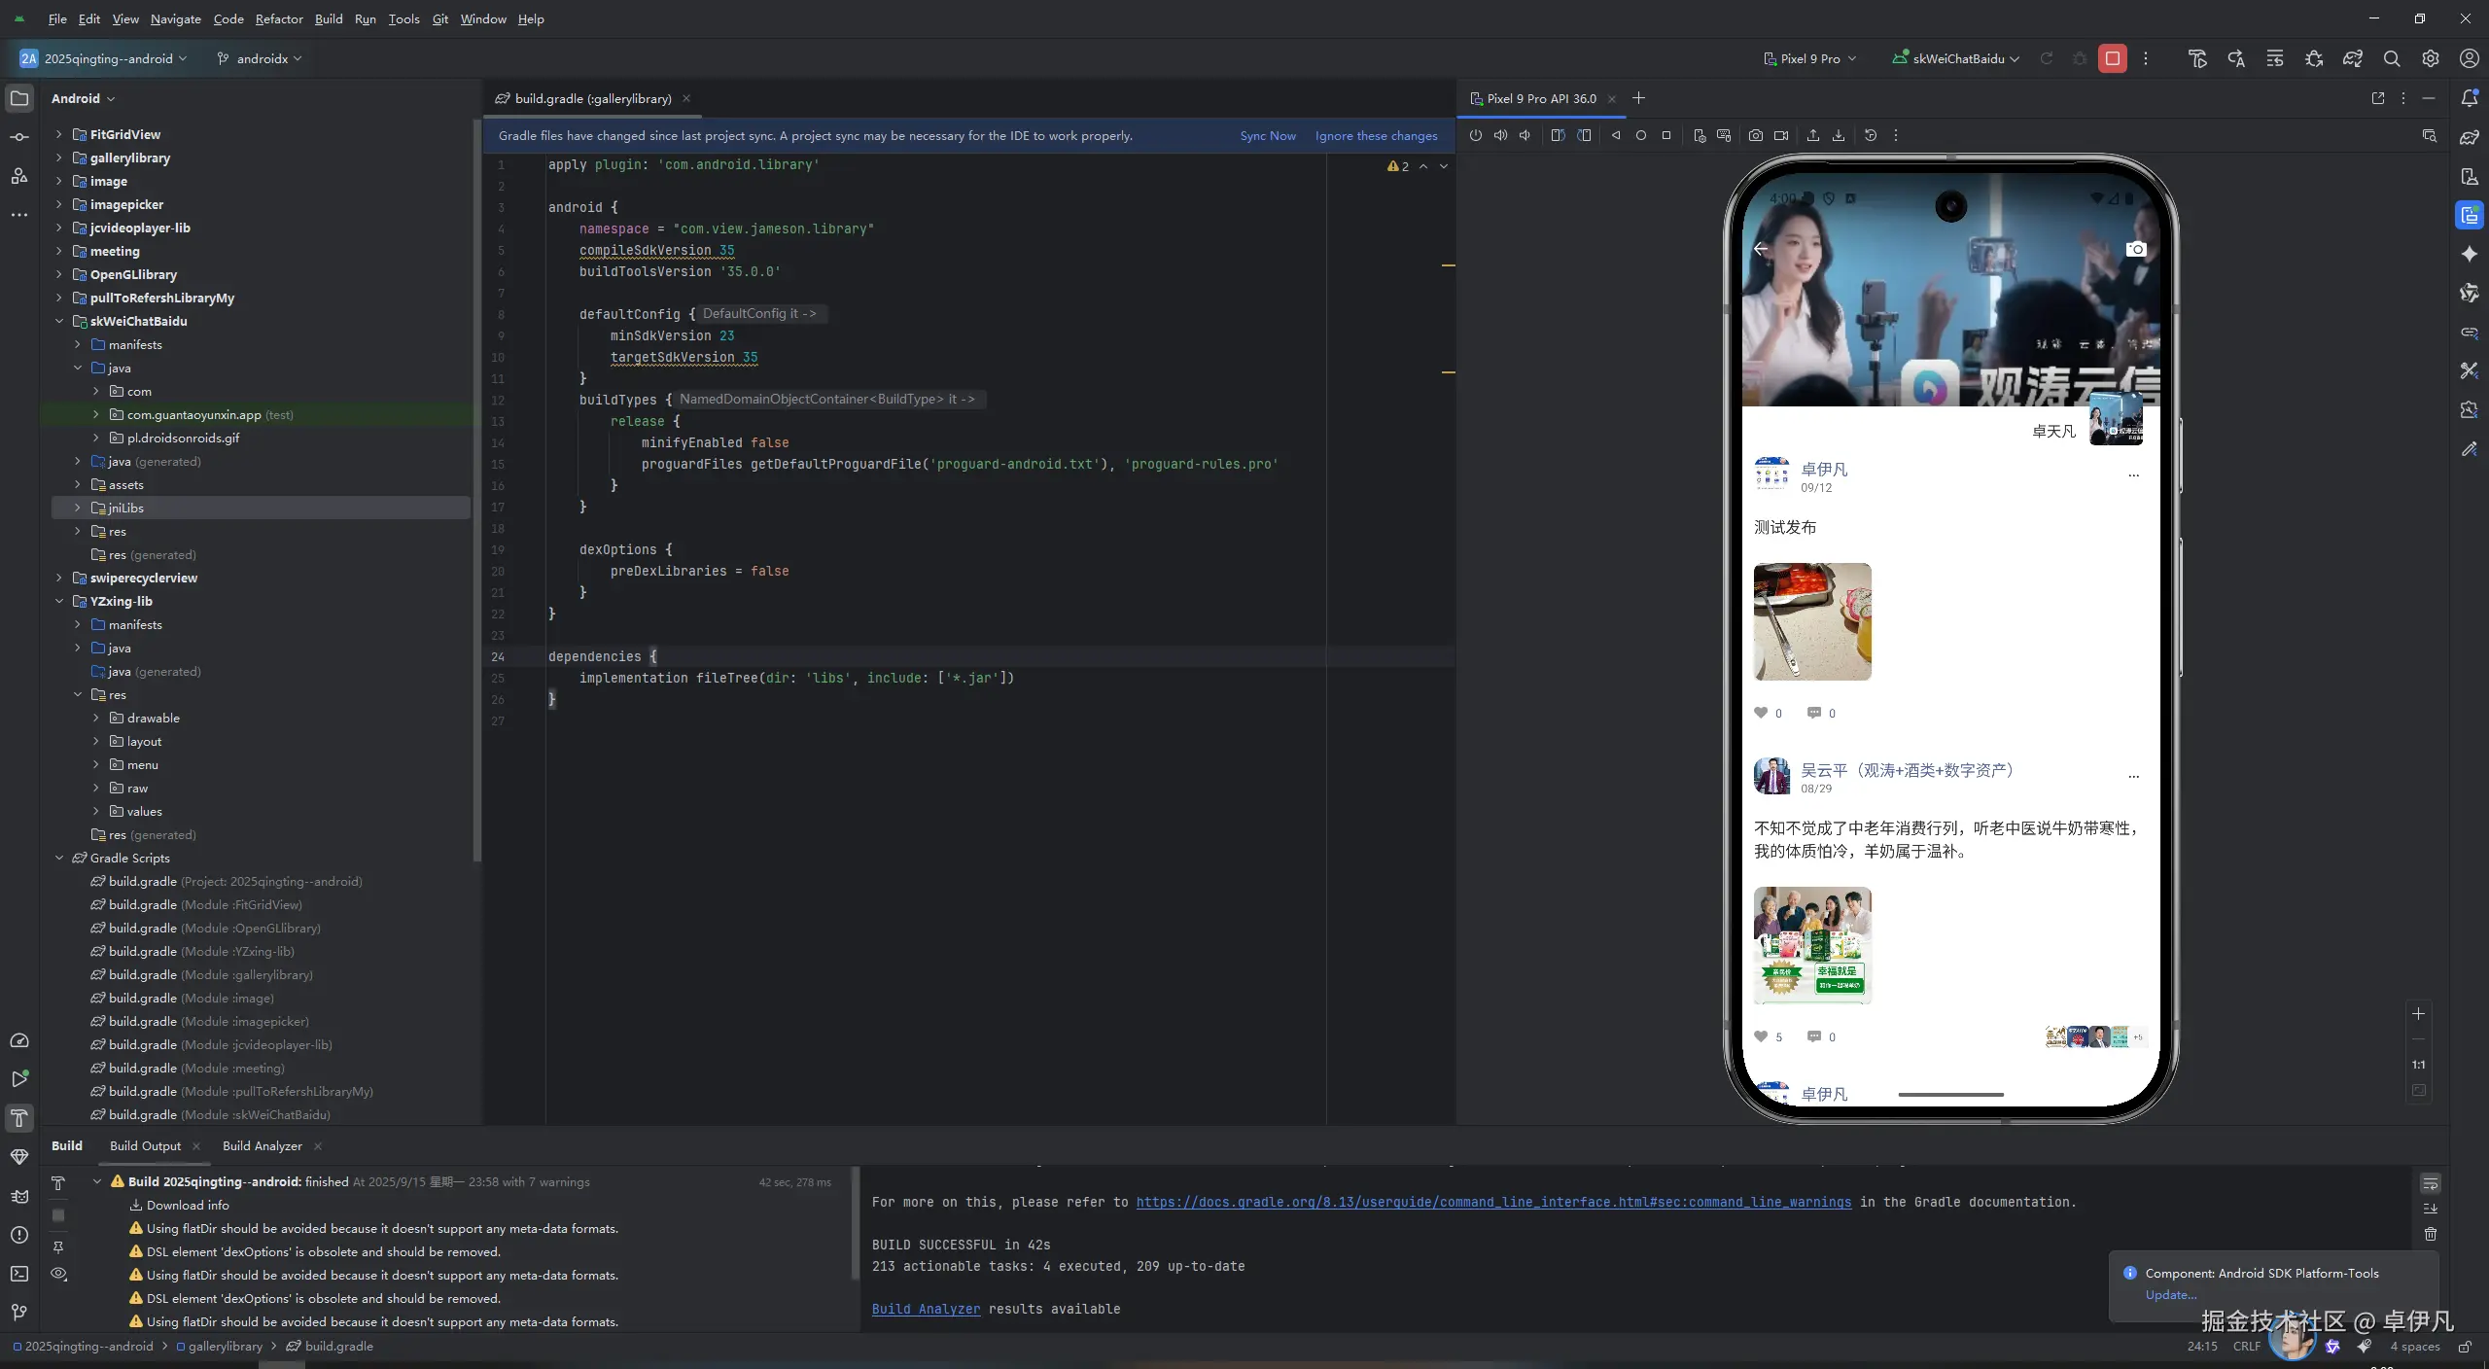Toggle pin tab in the Build panel

pyautogui.click(x=58, y=1246)
